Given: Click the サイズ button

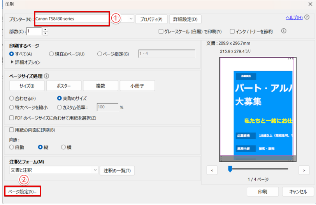Looking at the screenshot, I should coord(27,86).
